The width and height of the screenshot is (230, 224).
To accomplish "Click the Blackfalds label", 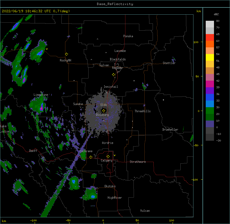I will click(118, 59).
